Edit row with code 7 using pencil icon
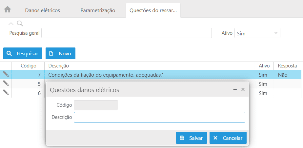 point(6,74)
